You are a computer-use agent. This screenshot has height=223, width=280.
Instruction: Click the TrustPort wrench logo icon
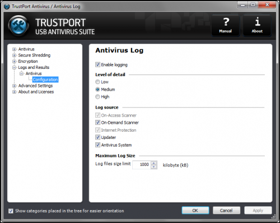[18, 26]
